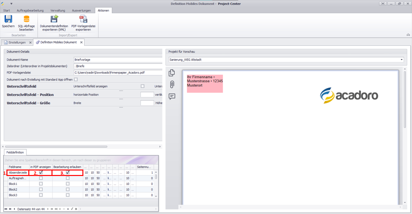Viewport: 412px width, 214px height.
Task: Open the 'Projekt für Vorschau' dropdown
Action: point(402,60)
